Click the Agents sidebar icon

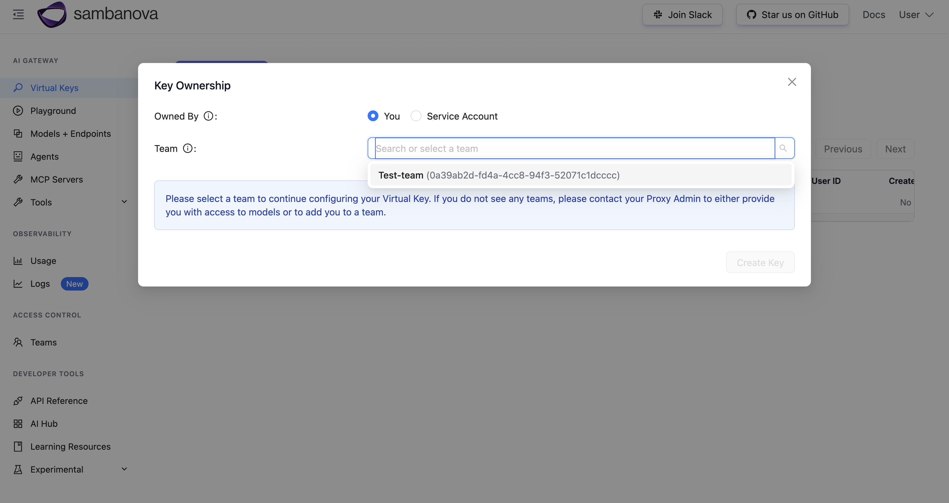[18, 157]
